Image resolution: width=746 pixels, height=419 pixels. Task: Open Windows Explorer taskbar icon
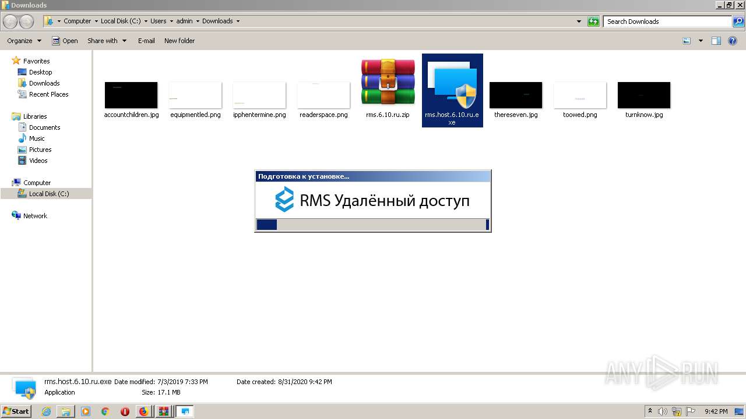(x=66, y=411)
